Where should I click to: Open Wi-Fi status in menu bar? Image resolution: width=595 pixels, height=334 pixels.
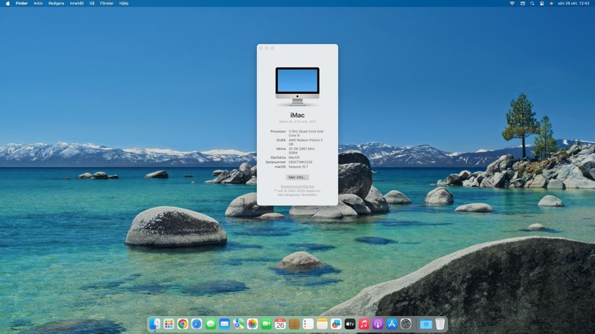click(x=512, y=3)
